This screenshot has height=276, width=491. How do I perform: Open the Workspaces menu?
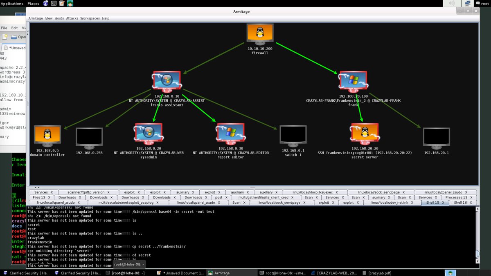pos(90,18)
